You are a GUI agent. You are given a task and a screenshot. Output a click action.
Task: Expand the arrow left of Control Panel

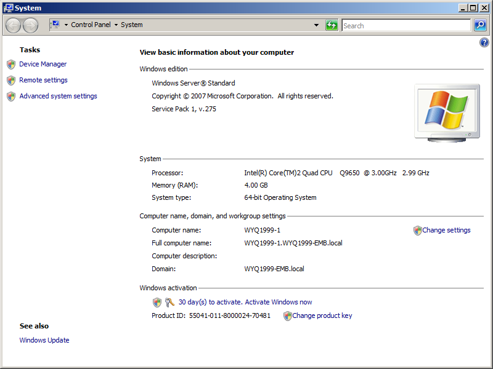pyautogui.click(x=66, y=25)
